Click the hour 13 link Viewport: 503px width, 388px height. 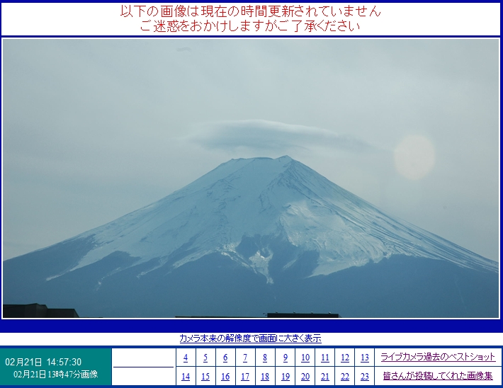point(364,358)
